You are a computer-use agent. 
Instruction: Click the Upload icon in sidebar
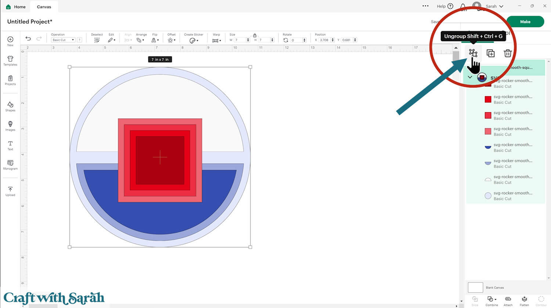point(10,191)
